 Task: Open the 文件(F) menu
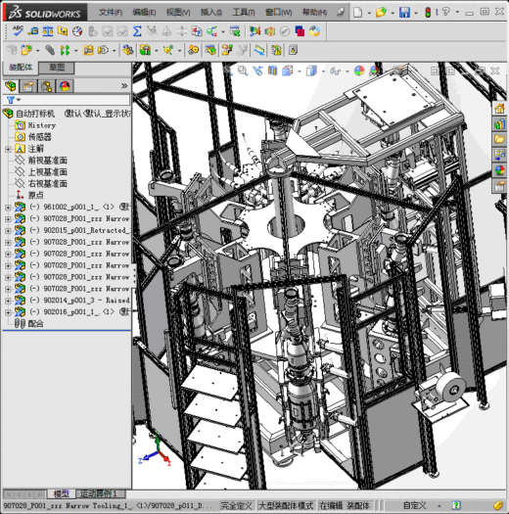(111, 13)
